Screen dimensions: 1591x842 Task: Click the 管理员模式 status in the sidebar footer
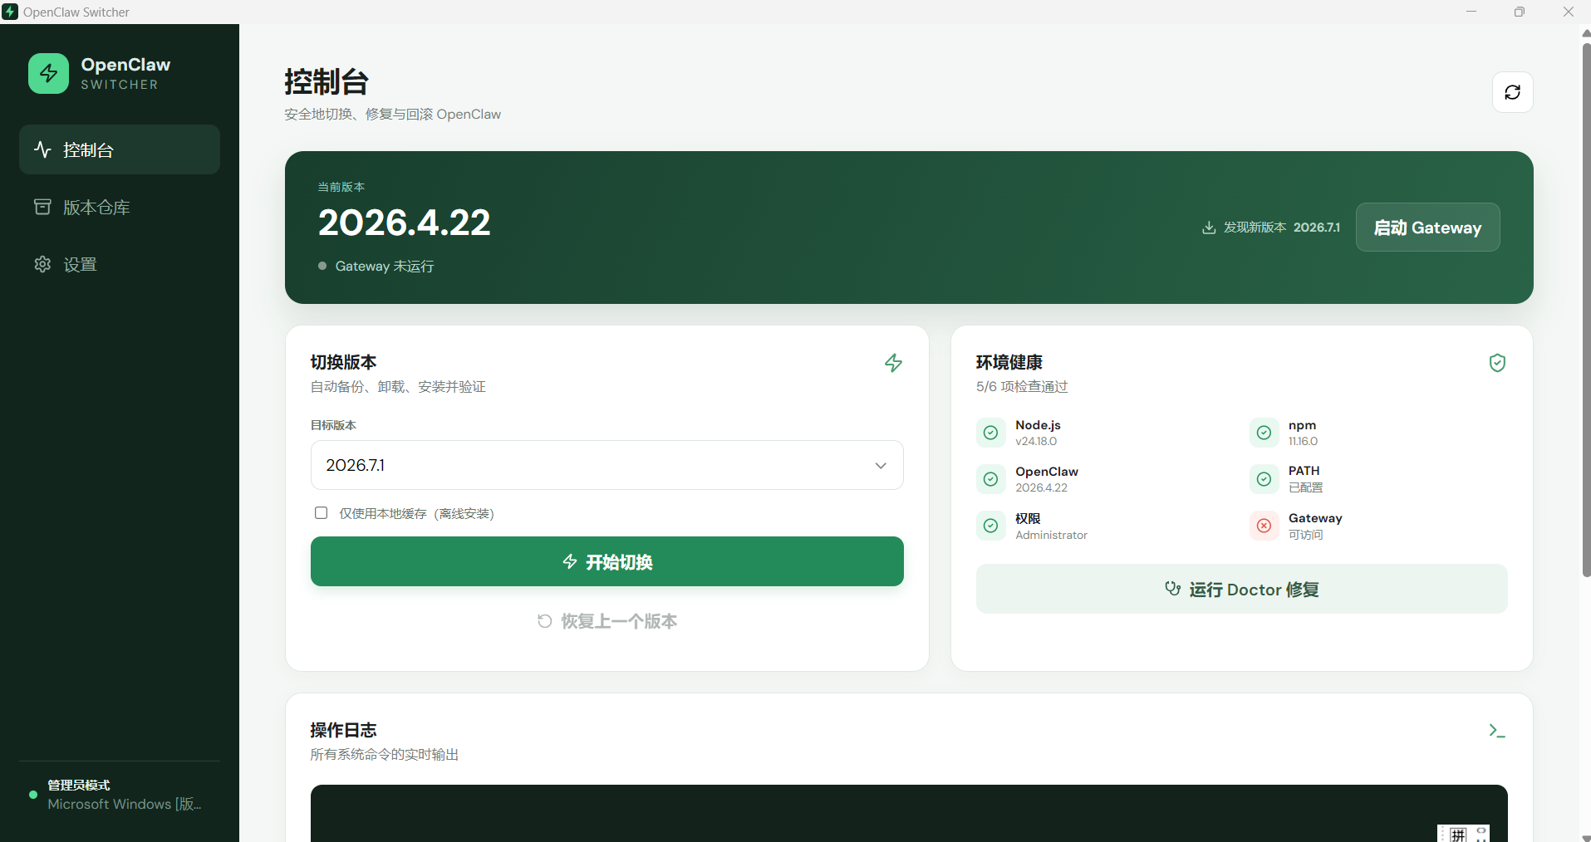click(x=79, y=786)
